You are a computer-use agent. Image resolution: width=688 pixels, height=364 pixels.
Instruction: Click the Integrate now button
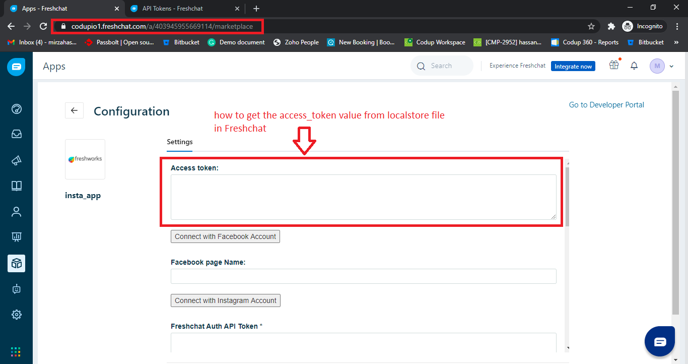click(x=573, y=66)
